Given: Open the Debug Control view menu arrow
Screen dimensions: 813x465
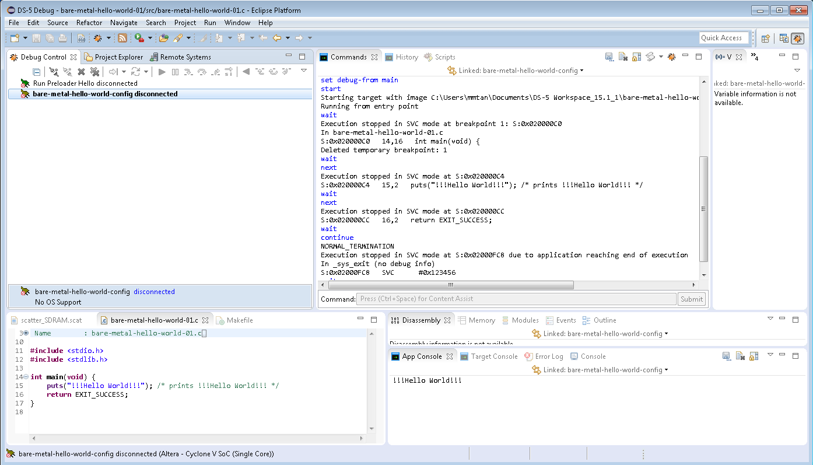Looking at the screenshot, I should click(x=304, y=71).
